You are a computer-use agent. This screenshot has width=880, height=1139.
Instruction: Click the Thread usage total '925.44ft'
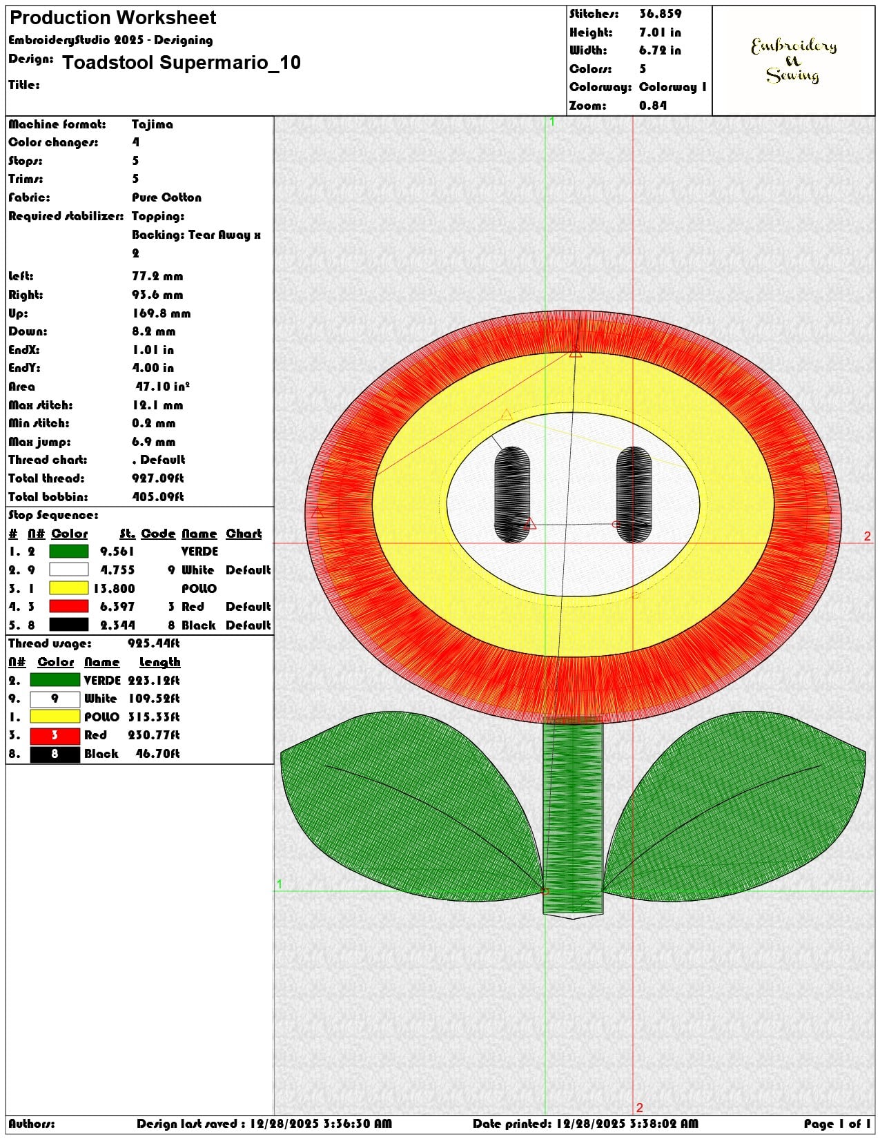click(x=153, y=643)
